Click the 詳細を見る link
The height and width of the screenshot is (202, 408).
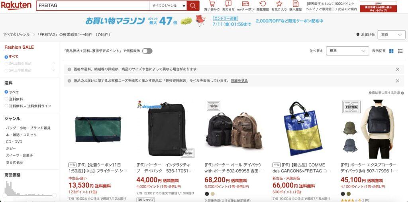[239, 81]
